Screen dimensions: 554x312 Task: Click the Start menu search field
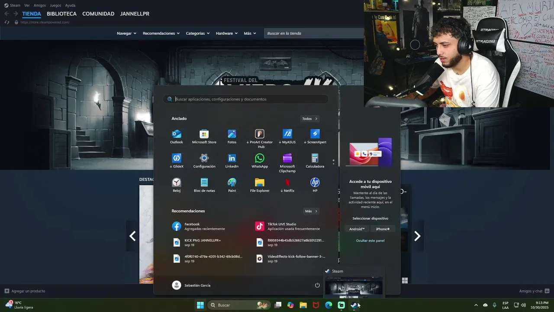tap(246, 99)
